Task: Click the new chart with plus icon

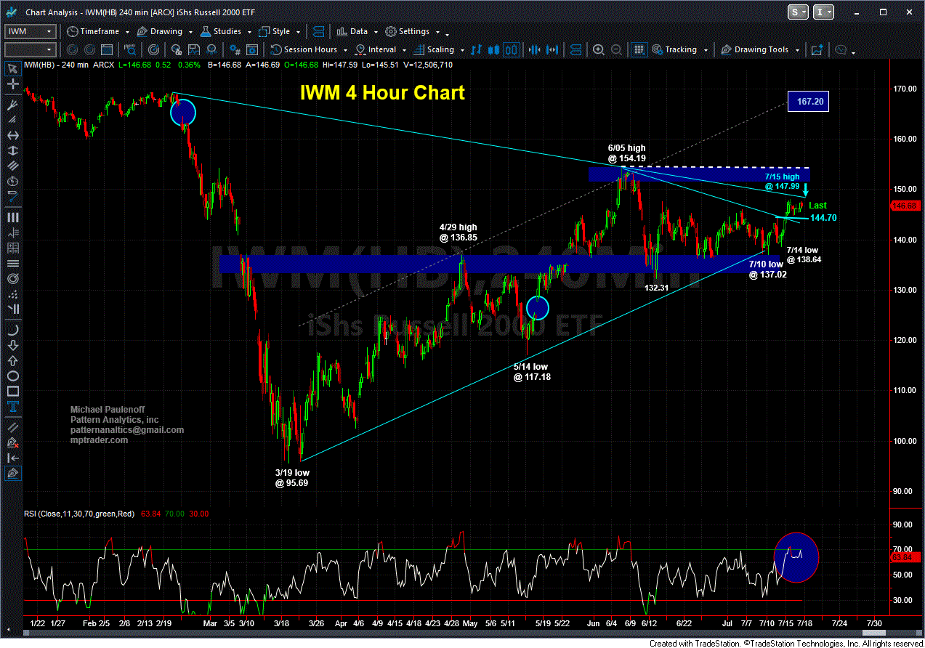Action: (x=817, y=49)
